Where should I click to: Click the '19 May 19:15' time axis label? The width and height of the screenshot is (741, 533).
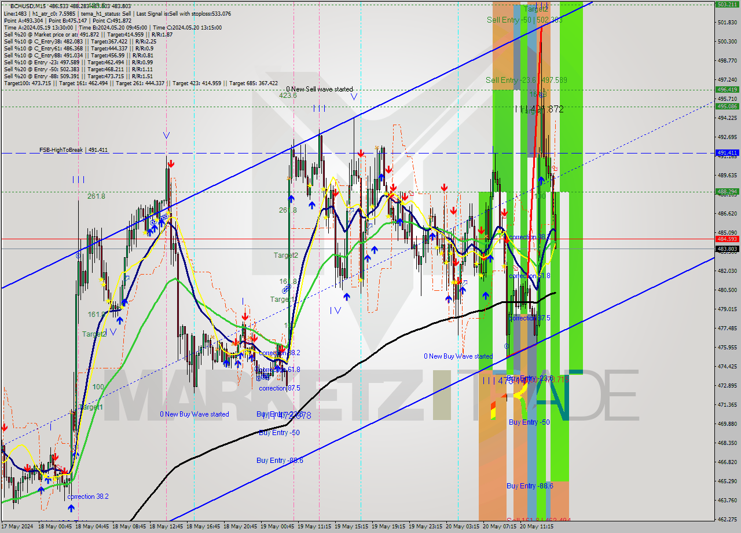pyautogui.click(x=389, y=527)
